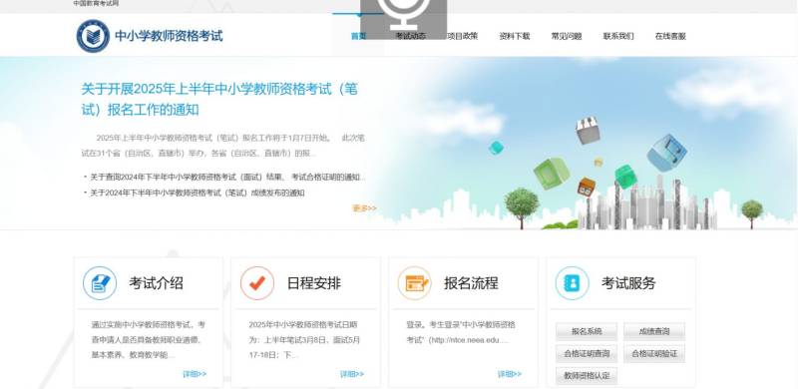Open the 2024下半年笔试成绩发布通知 link
The image size is (798, 389).
click(197, 193)
